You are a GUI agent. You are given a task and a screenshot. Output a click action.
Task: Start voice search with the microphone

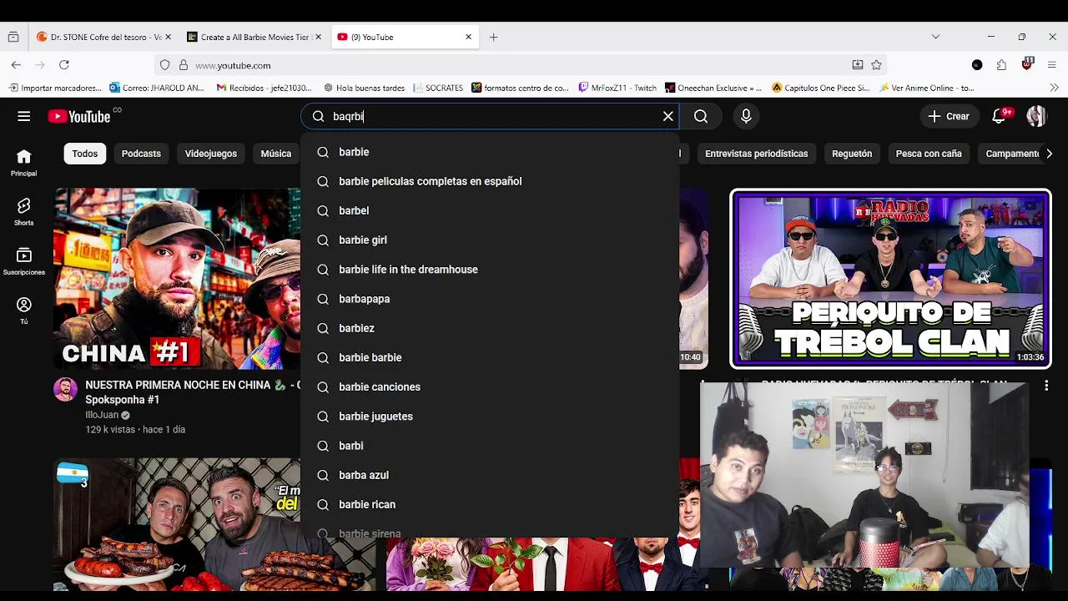746,117
